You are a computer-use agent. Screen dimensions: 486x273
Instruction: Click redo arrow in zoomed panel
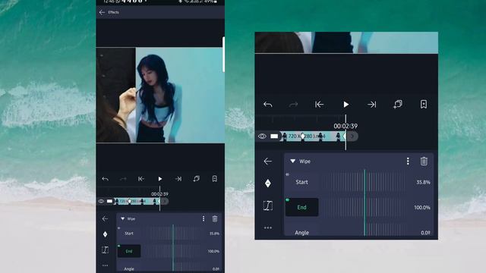pos(294,105)
